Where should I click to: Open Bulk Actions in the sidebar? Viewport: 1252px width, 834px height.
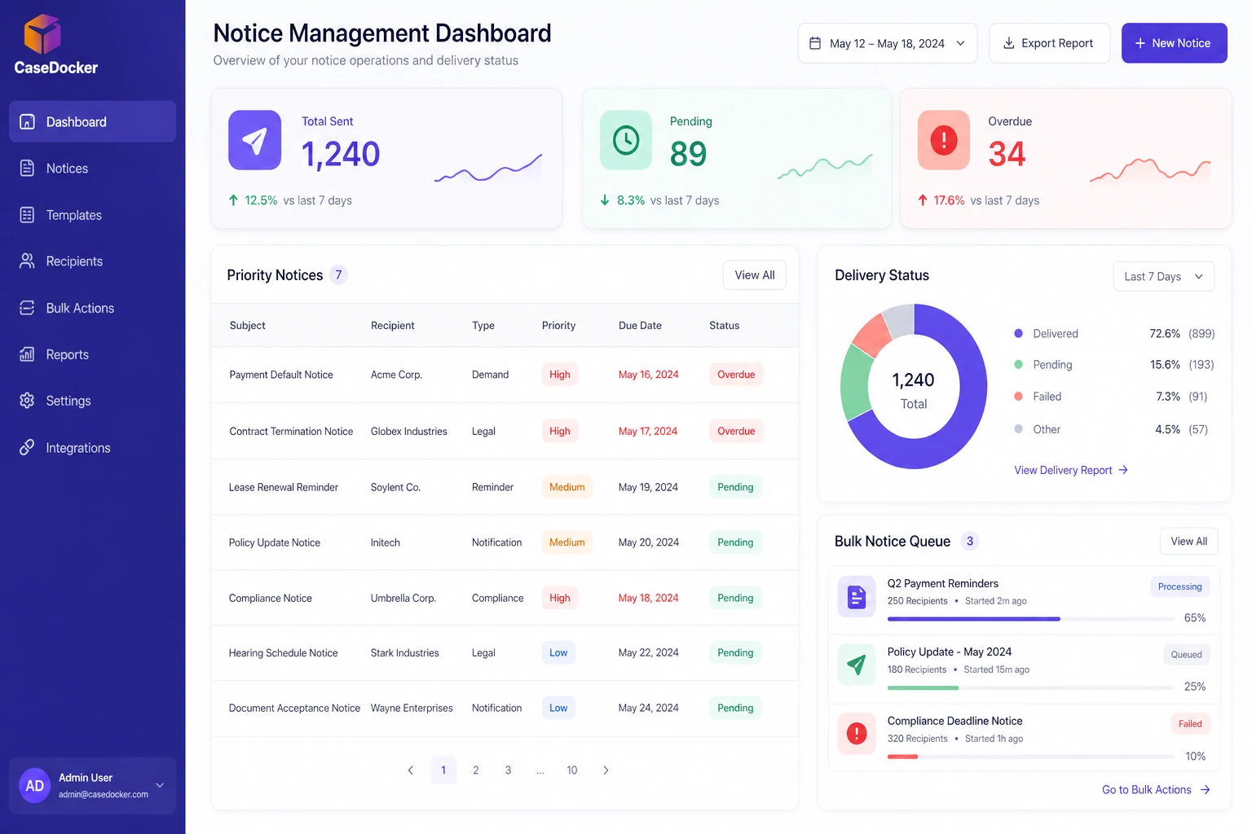click(92, 308)
